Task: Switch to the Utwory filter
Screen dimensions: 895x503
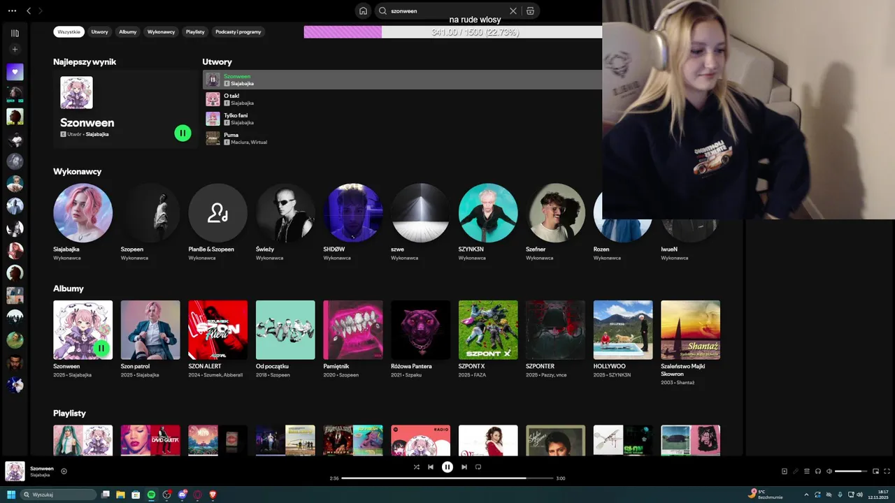Action: [x=100, y=32]
